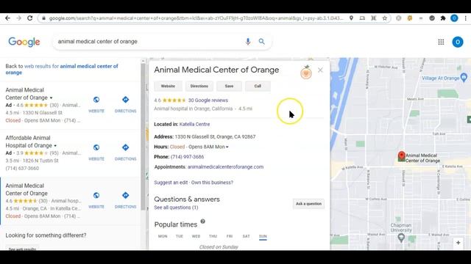Screen dimensions: 471x264
Task: Click Own this business link
Action: [212, 183]
